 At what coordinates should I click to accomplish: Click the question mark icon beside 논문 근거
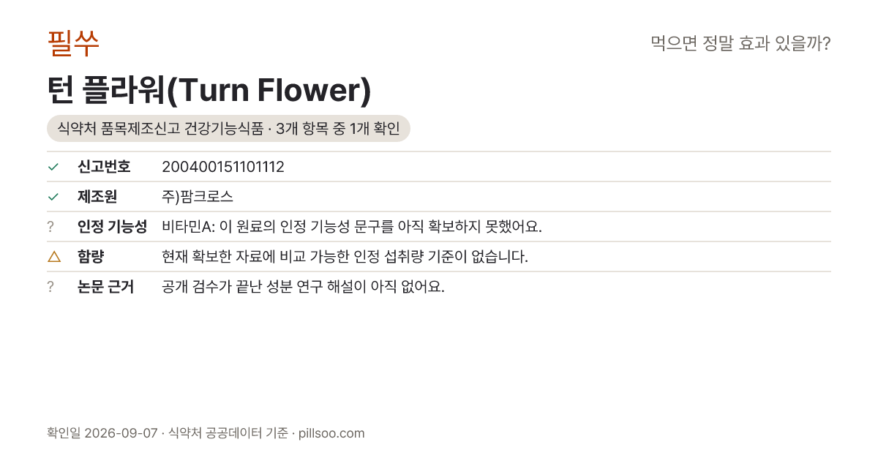pyautogui.click(x=50, y=287)
